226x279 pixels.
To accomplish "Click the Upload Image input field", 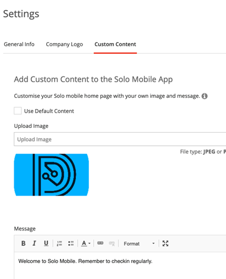I will click(120, 139).
